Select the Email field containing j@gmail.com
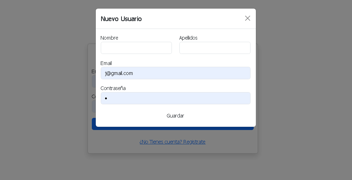This screenshot has width=352, height=180. [x=175, y=73]
